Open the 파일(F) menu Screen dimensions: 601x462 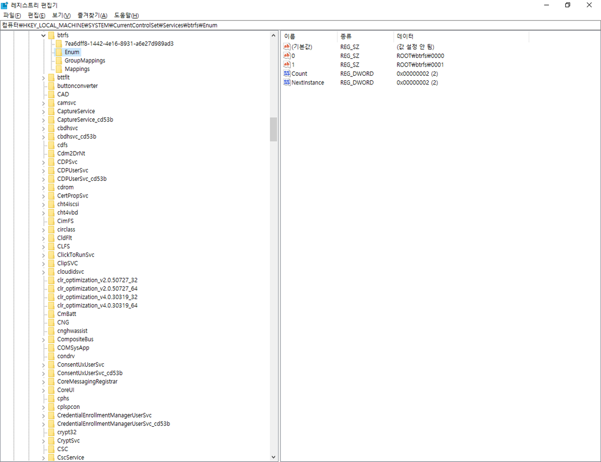click(12, 15)
